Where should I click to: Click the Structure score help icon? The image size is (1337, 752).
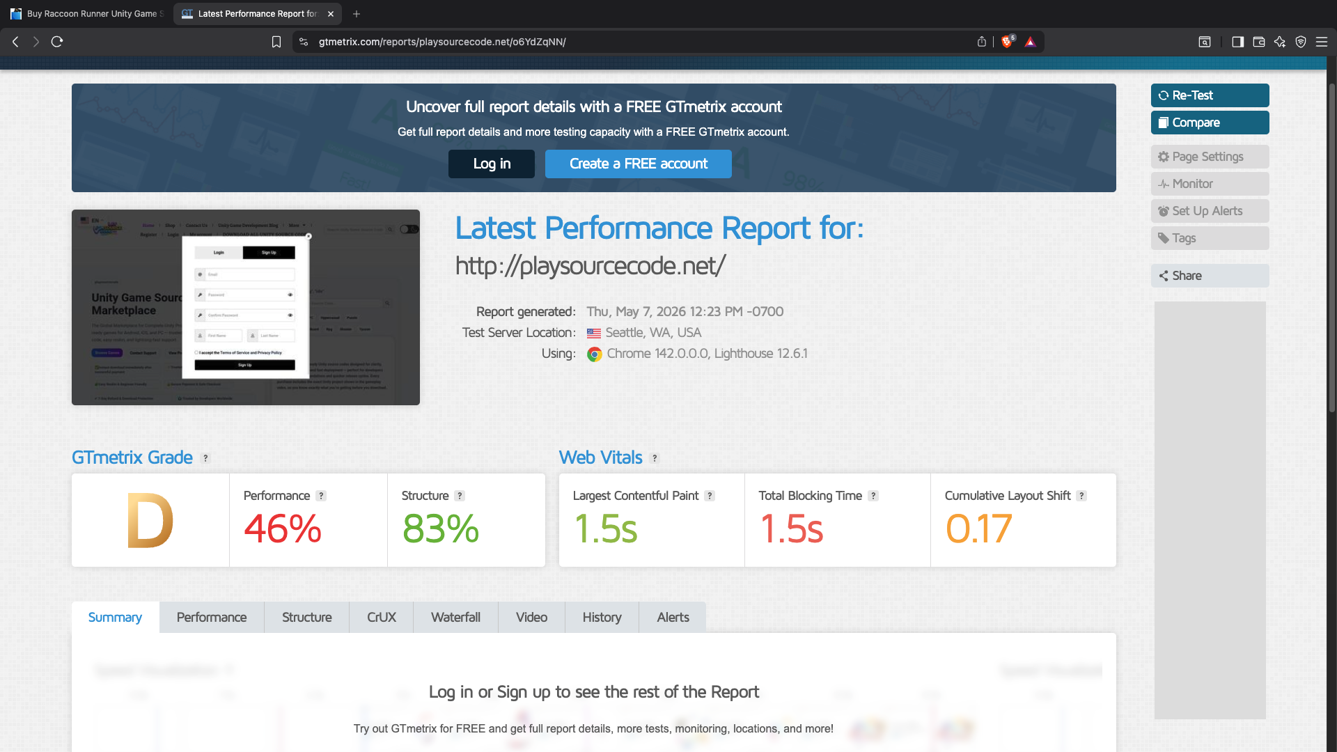tap(460, 496)
